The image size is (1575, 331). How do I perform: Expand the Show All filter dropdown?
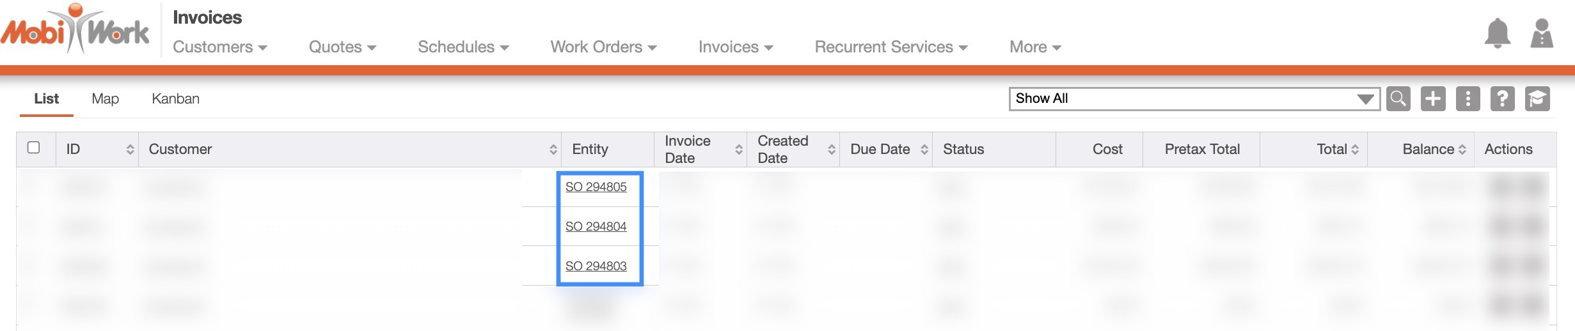[1193, 99]
